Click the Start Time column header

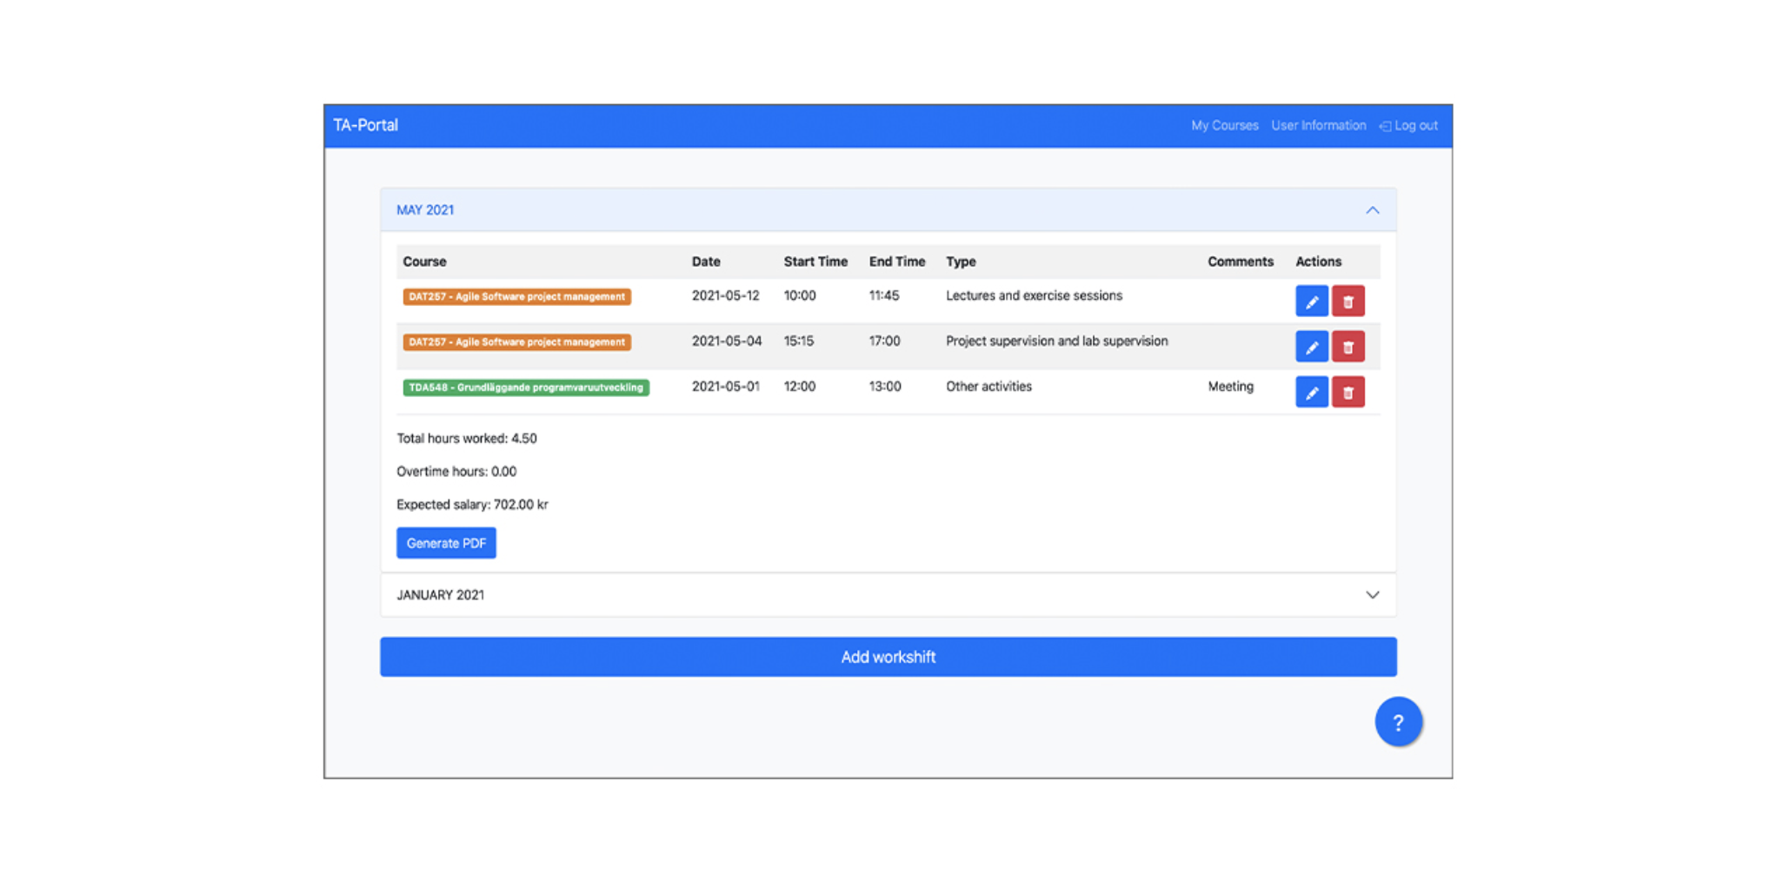[x=815, y=262]
